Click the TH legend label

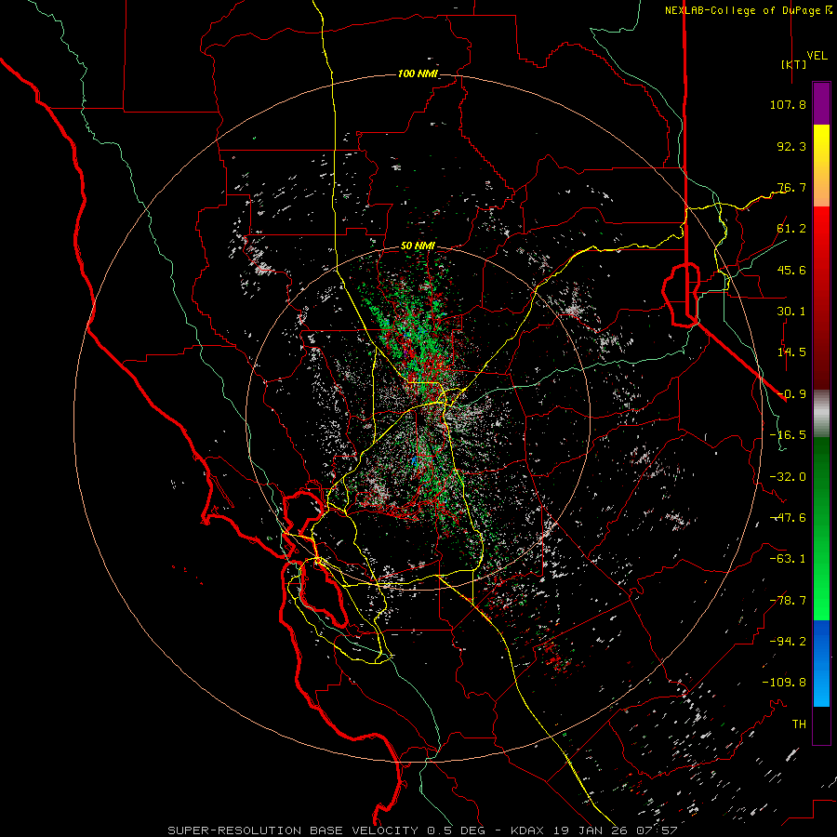coord(799,724)
